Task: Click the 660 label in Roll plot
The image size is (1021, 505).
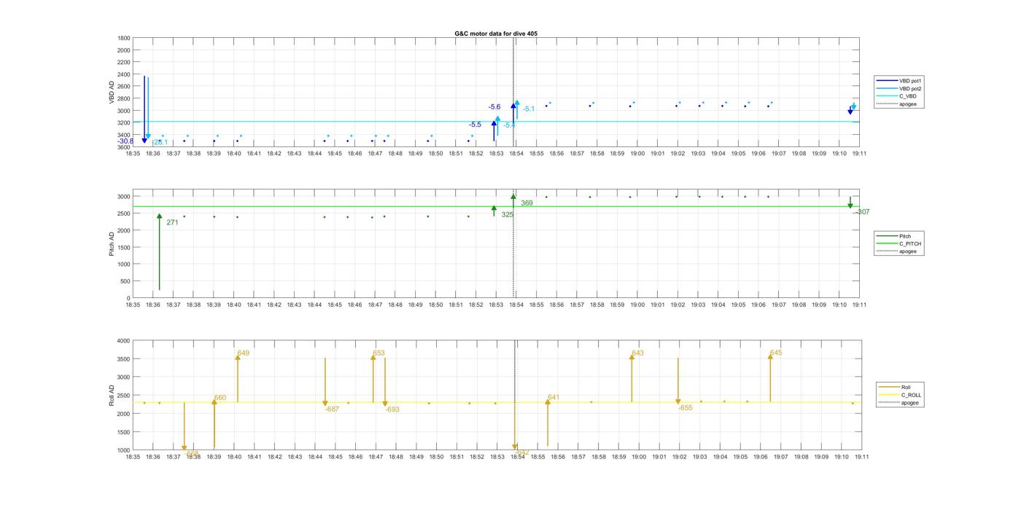Action: (x=220, y=398)
